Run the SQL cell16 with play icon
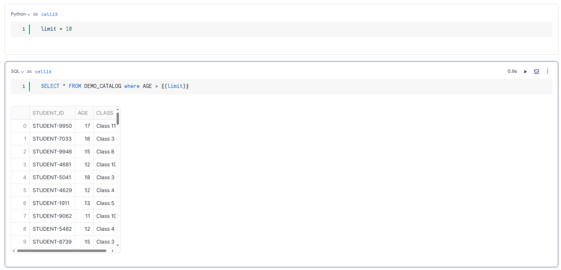Image resolution: width=561 pixels, height=270 pixels. 525,71
